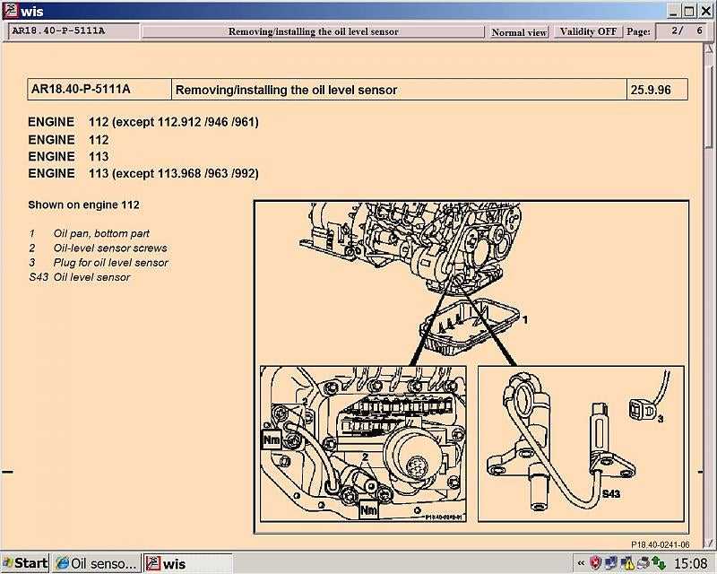Maximize the wis window
This screenshot has height=574, width=717.
pos(689,11)
